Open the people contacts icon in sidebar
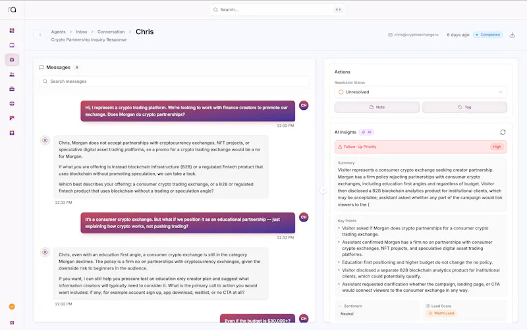The image size is (527, 330). point(12,74)
